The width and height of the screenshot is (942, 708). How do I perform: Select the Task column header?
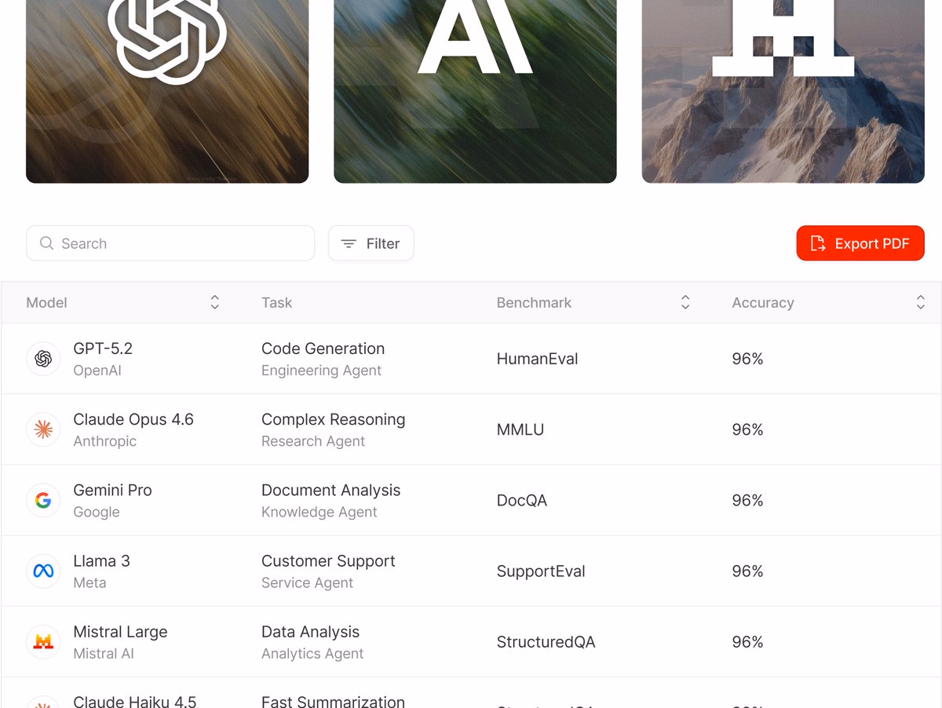276,302
